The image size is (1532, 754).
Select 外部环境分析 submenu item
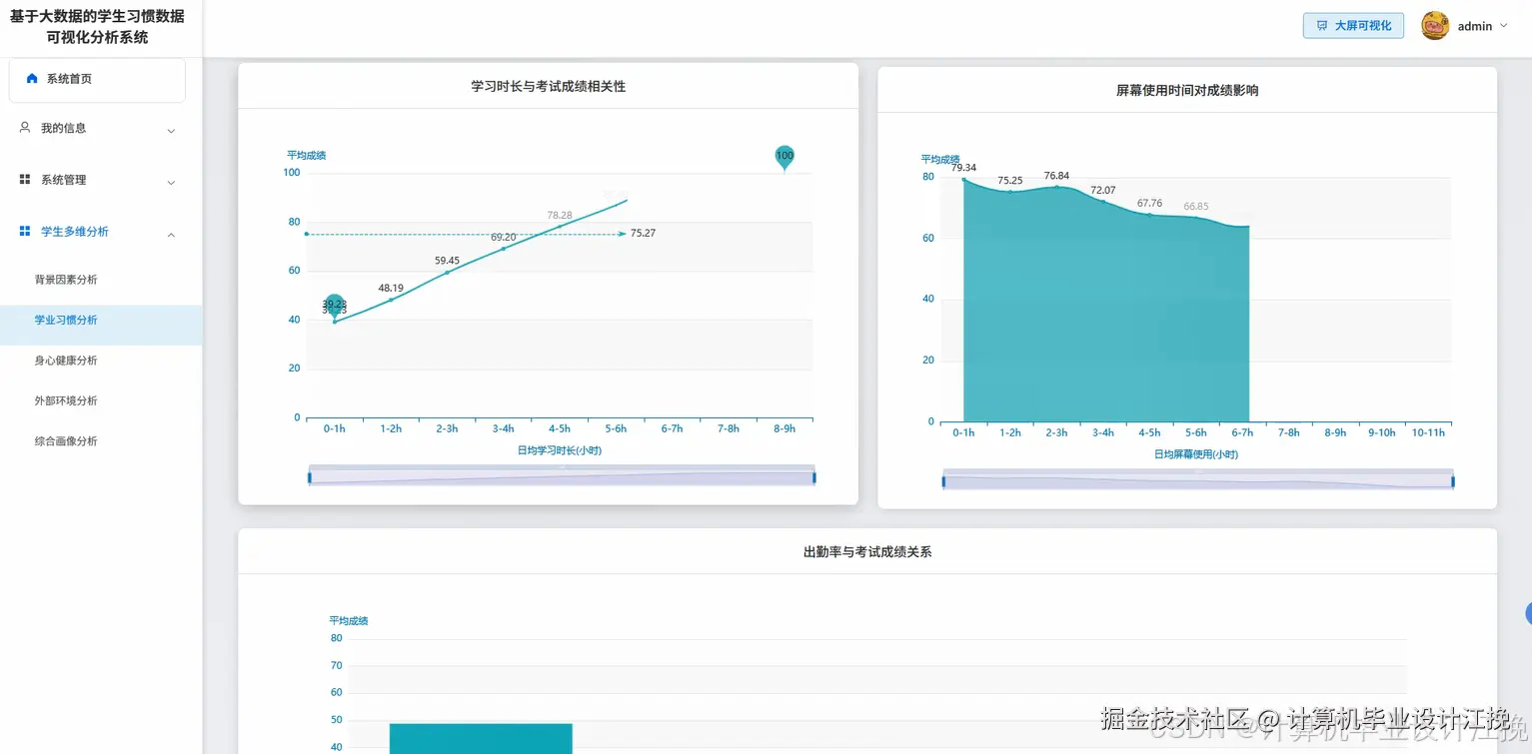[66, 400]
